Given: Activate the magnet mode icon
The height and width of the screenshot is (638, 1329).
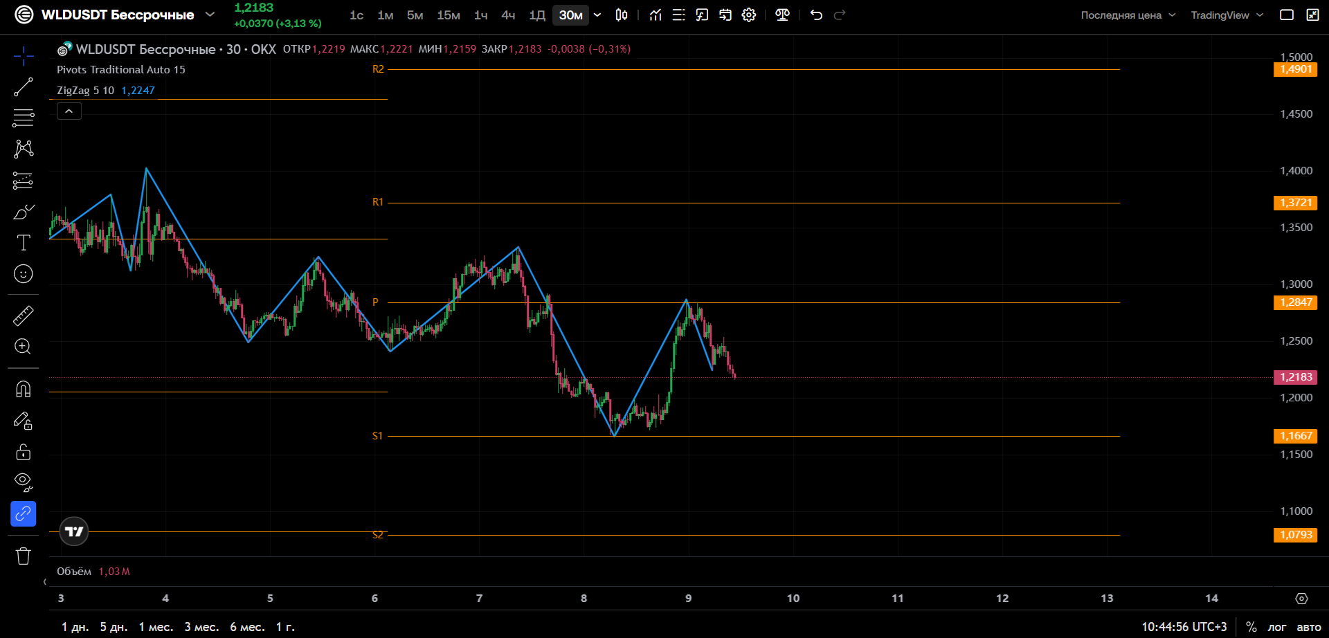Looking at the screenshot, I should coord(23,389).
